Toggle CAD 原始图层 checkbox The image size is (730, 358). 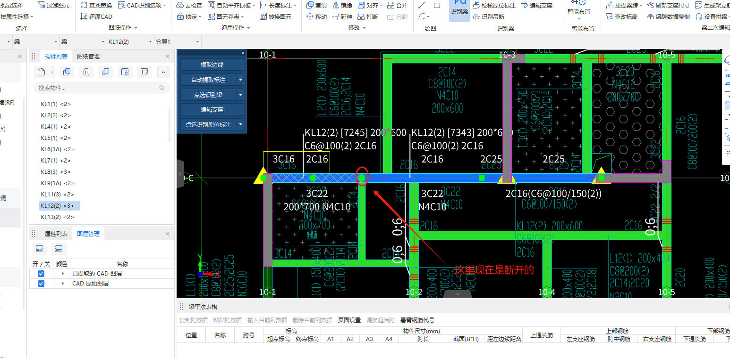pos(41,284)
